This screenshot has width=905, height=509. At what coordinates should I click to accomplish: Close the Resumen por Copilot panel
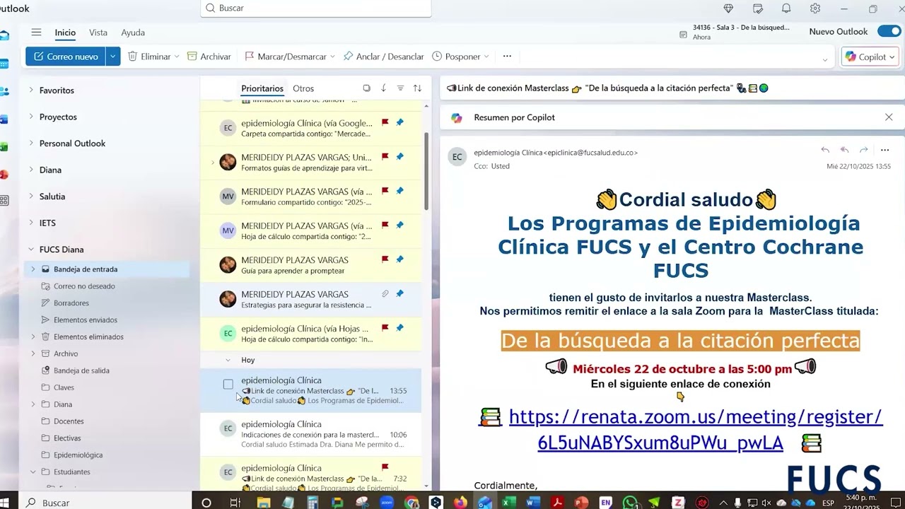coord(889,117)
